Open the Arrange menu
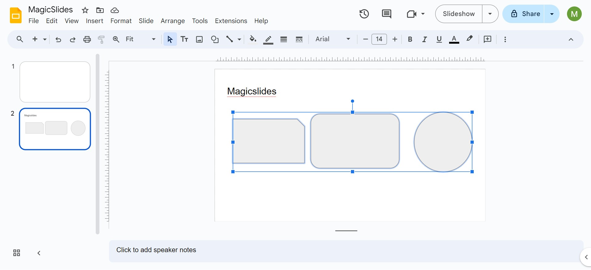The height and width of the screenshot is (270, 591). [x=173, y=21]
